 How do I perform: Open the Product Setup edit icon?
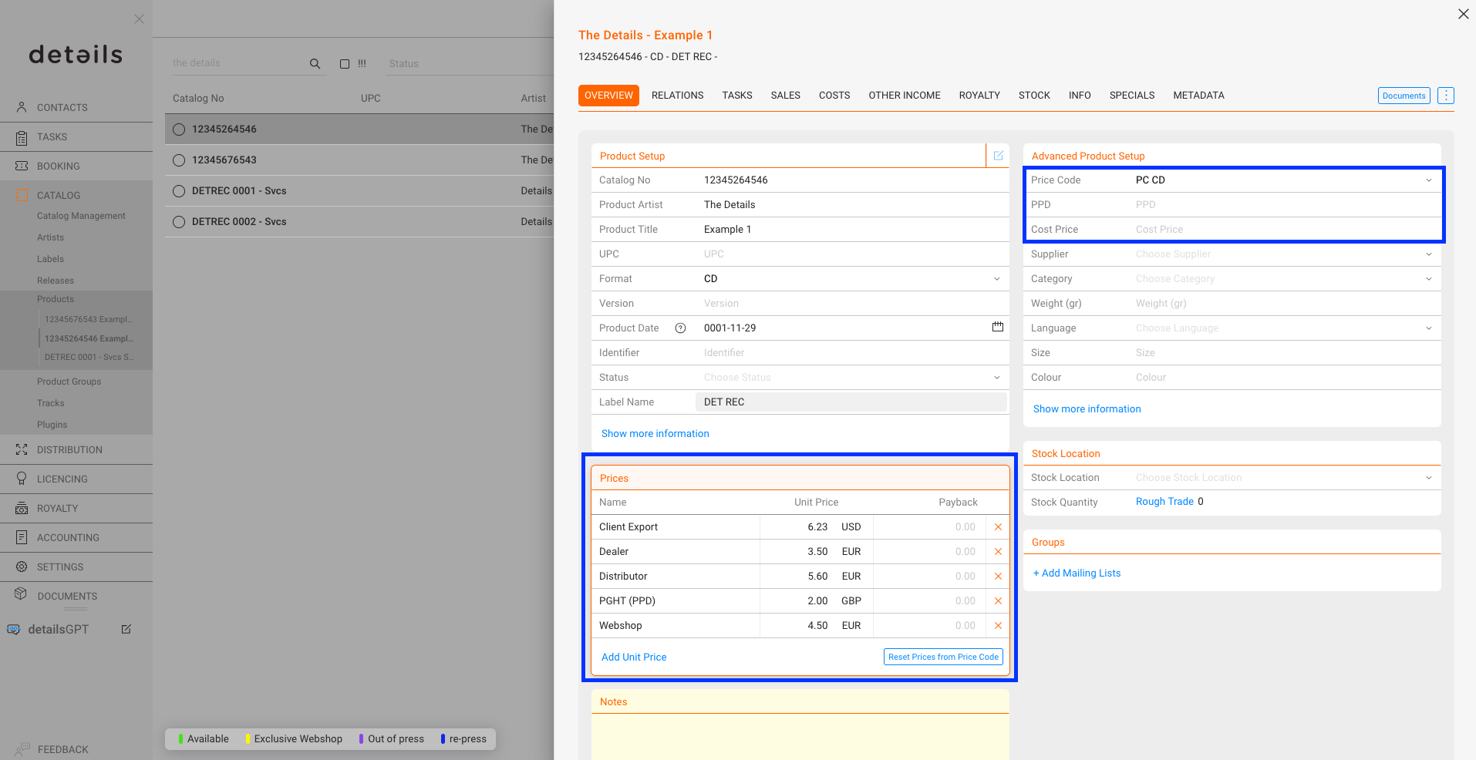(x=998, y=156)
